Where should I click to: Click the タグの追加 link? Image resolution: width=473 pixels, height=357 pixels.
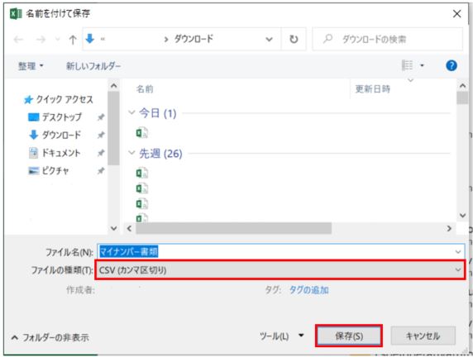click(x=309, y=290)
